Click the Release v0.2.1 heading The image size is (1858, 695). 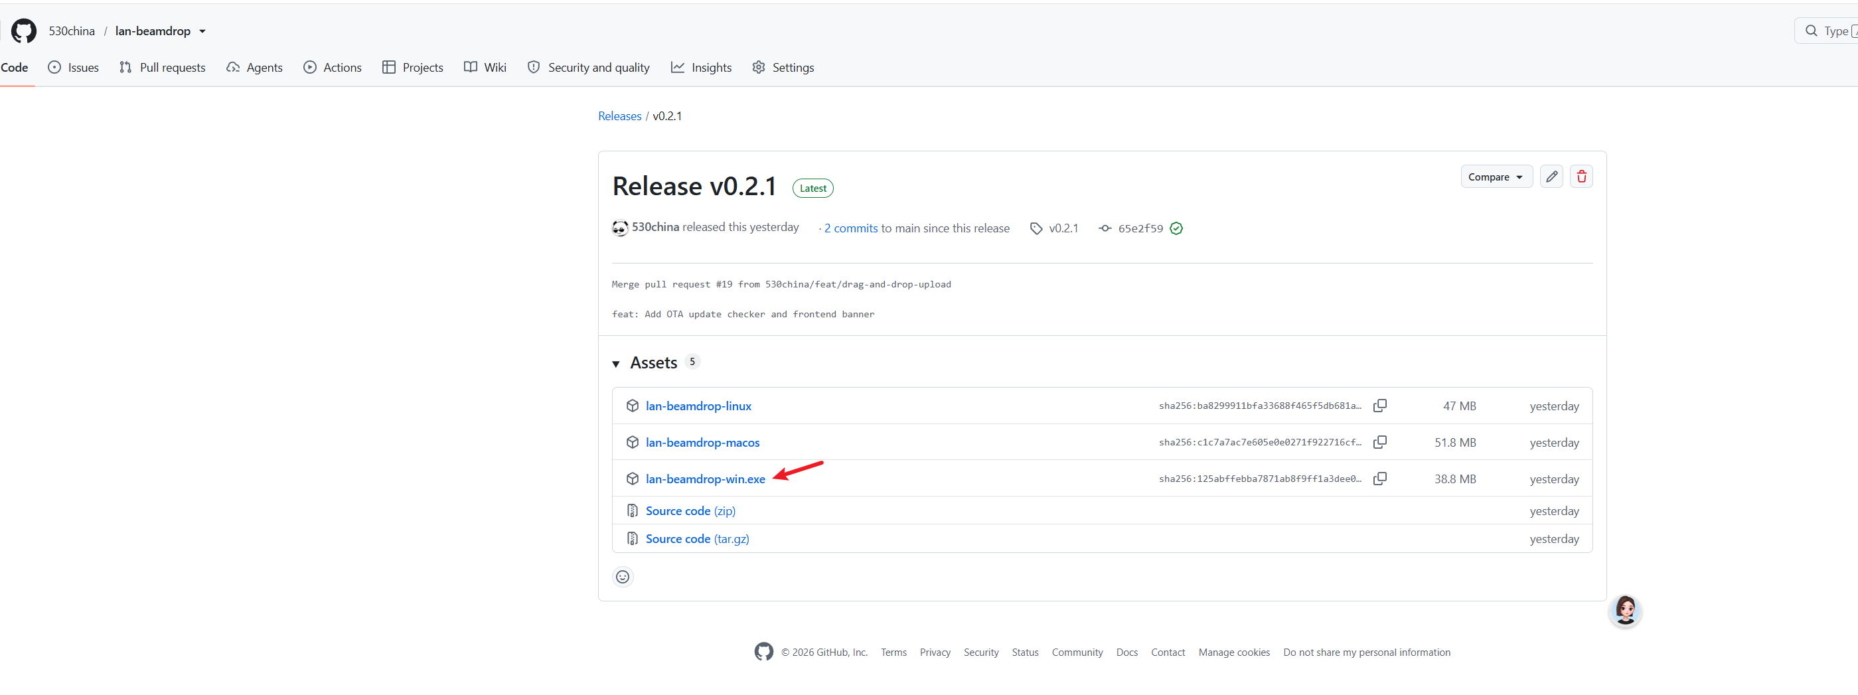tap(694, 187)
